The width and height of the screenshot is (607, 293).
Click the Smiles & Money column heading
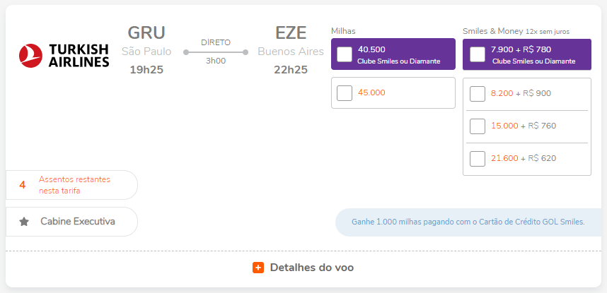tap(492, 31)
